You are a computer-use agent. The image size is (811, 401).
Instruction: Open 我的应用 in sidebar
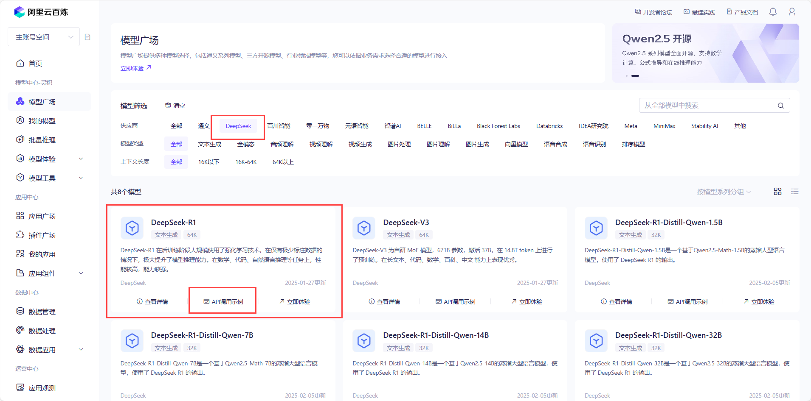pos(49,254)
